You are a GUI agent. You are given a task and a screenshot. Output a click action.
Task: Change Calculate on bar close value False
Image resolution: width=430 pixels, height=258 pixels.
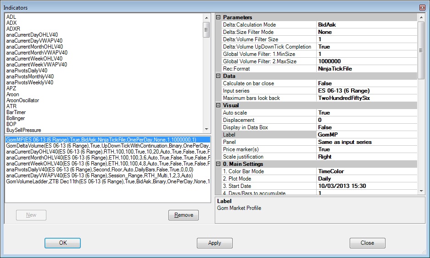367,83
